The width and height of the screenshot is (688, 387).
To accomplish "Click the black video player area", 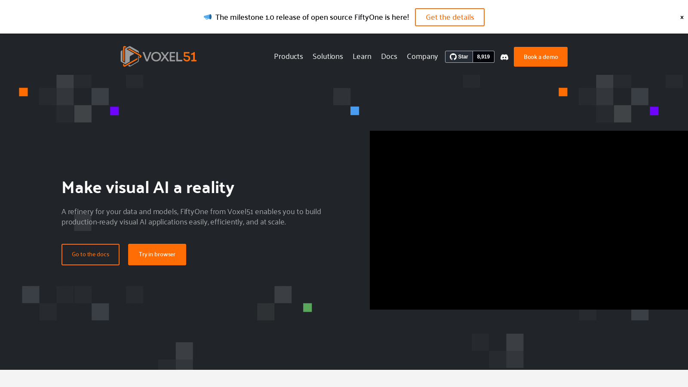I will 529,220.
